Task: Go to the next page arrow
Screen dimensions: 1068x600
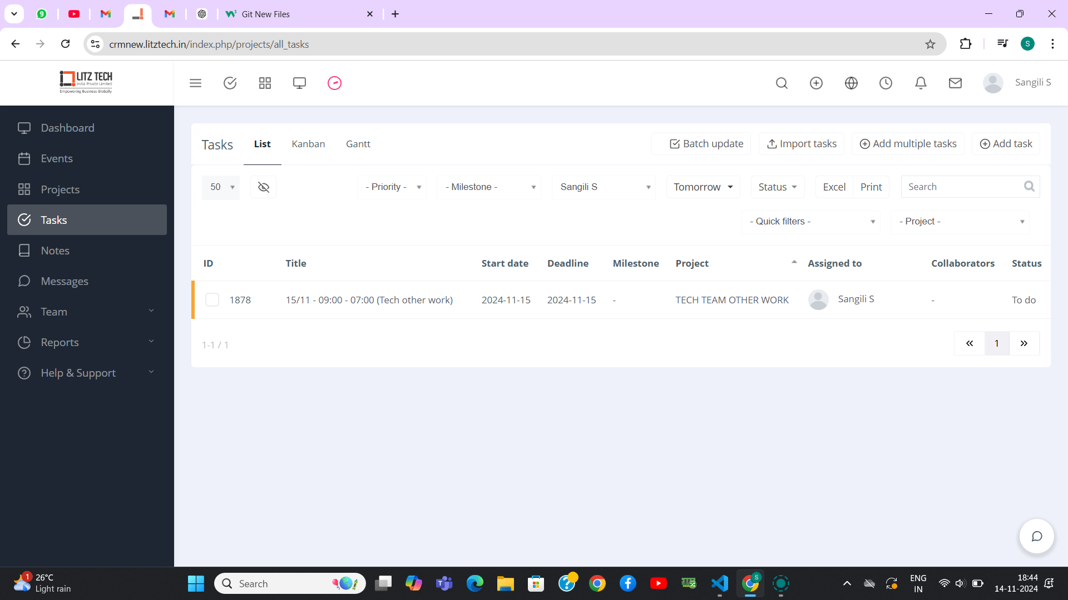Action: click(x=1024, y=343)
